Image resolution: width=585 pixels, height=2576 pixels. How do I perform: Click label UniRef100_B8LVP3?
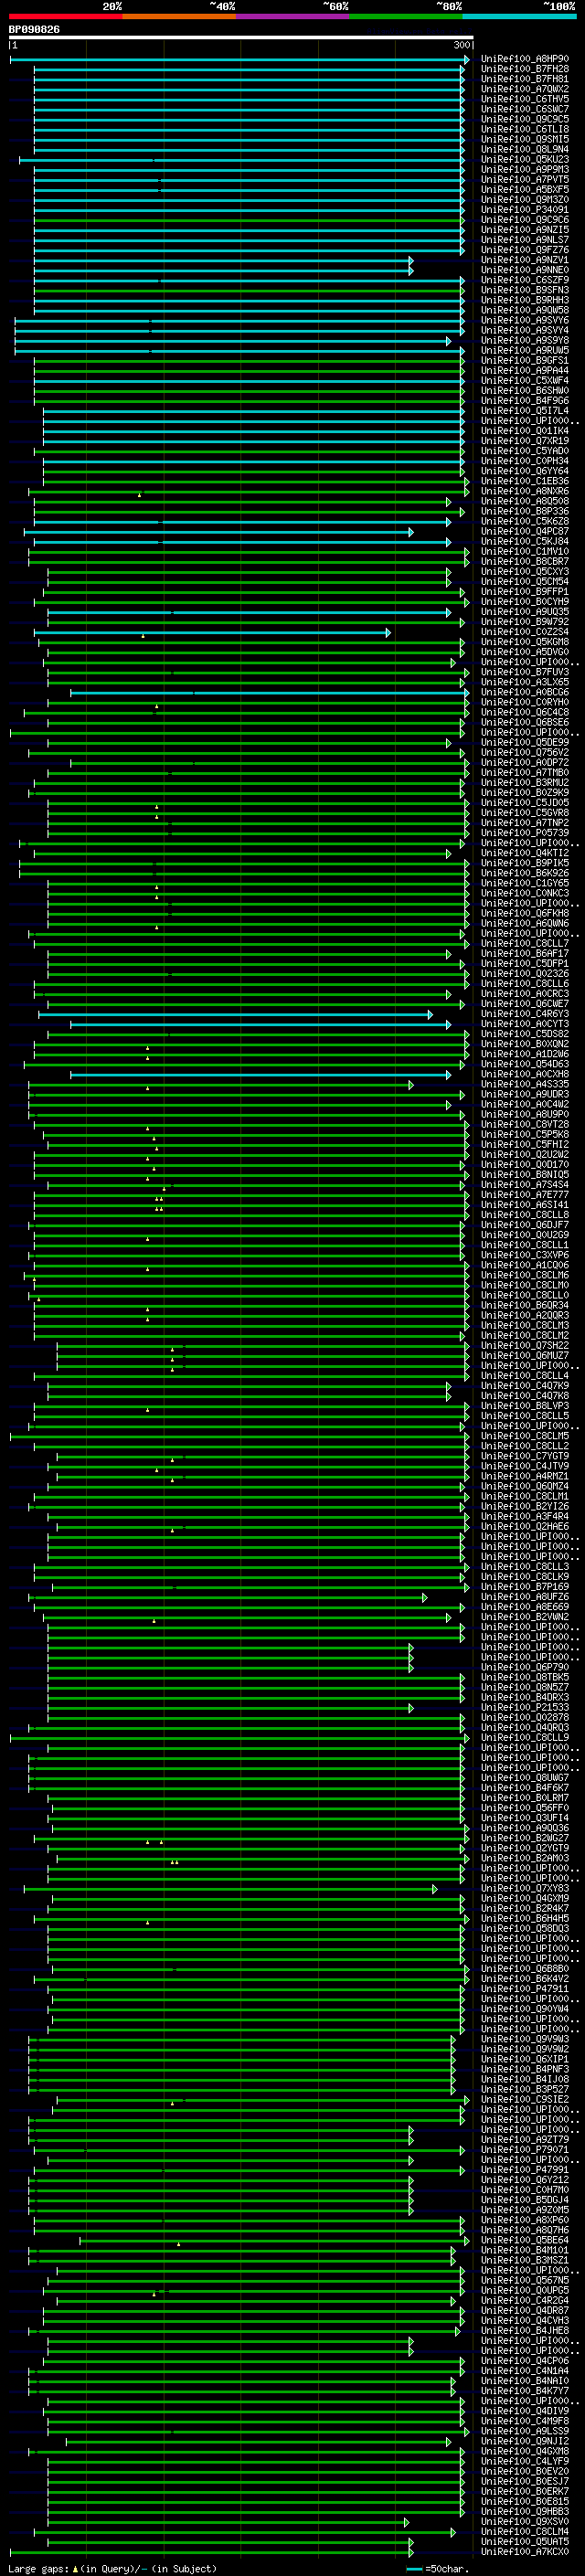525,1406
